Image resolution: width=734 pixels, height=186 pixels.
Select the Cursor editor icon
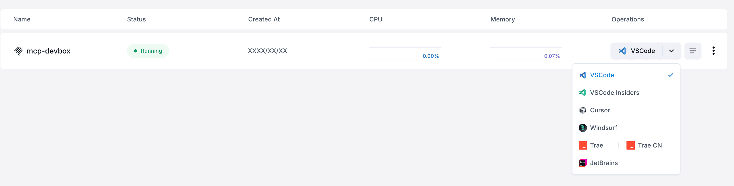(583, 110)
